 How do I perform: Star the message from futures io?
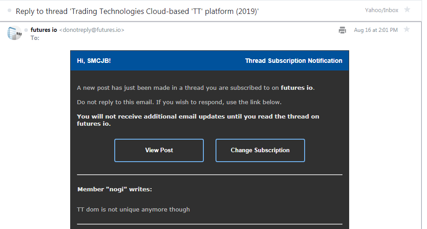point(407,29)
